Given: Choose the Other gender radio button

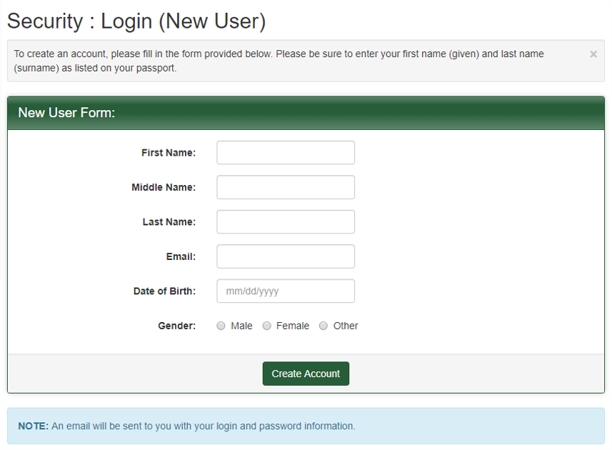Looking at the screenshot, I should (323, 326).
